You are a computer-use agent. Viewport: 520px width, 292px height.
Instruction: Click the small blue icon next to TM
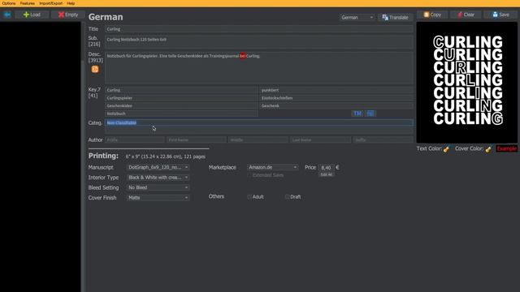coord(370,114)
